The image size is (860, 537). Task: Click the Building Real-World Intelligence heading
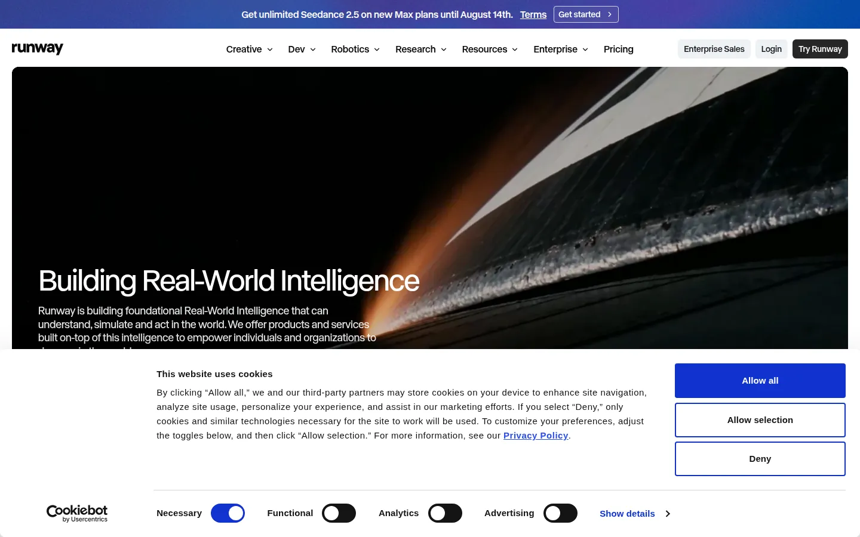[x=229, y=281]
